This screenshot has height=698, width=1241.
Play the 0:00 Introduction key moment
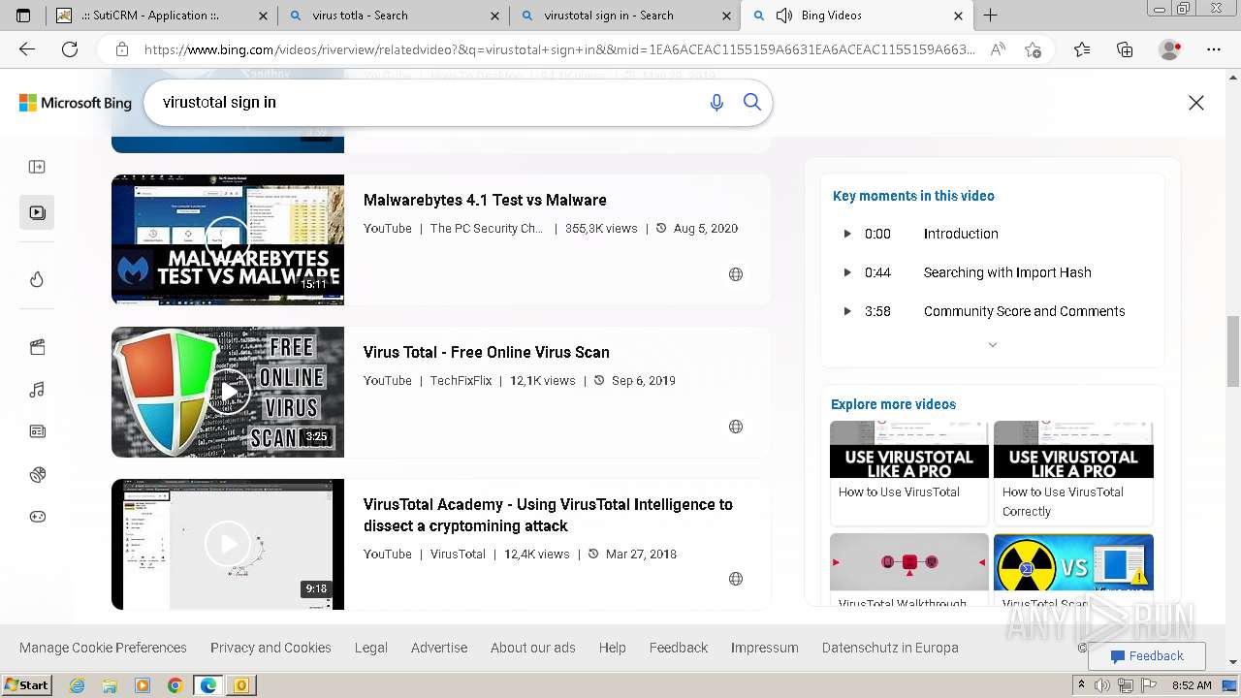[x=992, y=234]
